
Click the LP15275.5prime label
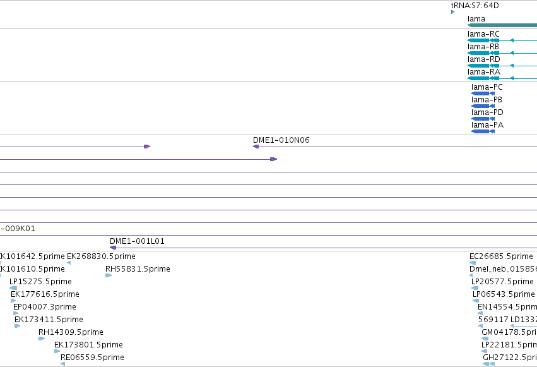click(41, 282)
